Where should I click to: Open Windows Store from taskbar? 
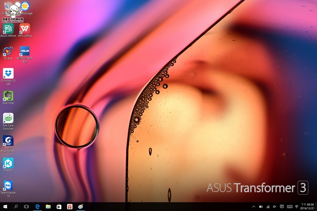coord(59,206)
